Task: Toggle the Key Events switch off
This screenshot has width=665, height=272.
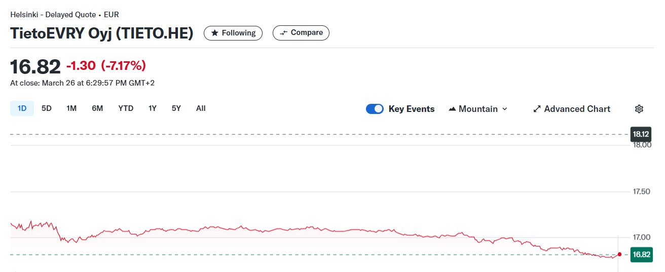Action: click(x=375, y=109)
